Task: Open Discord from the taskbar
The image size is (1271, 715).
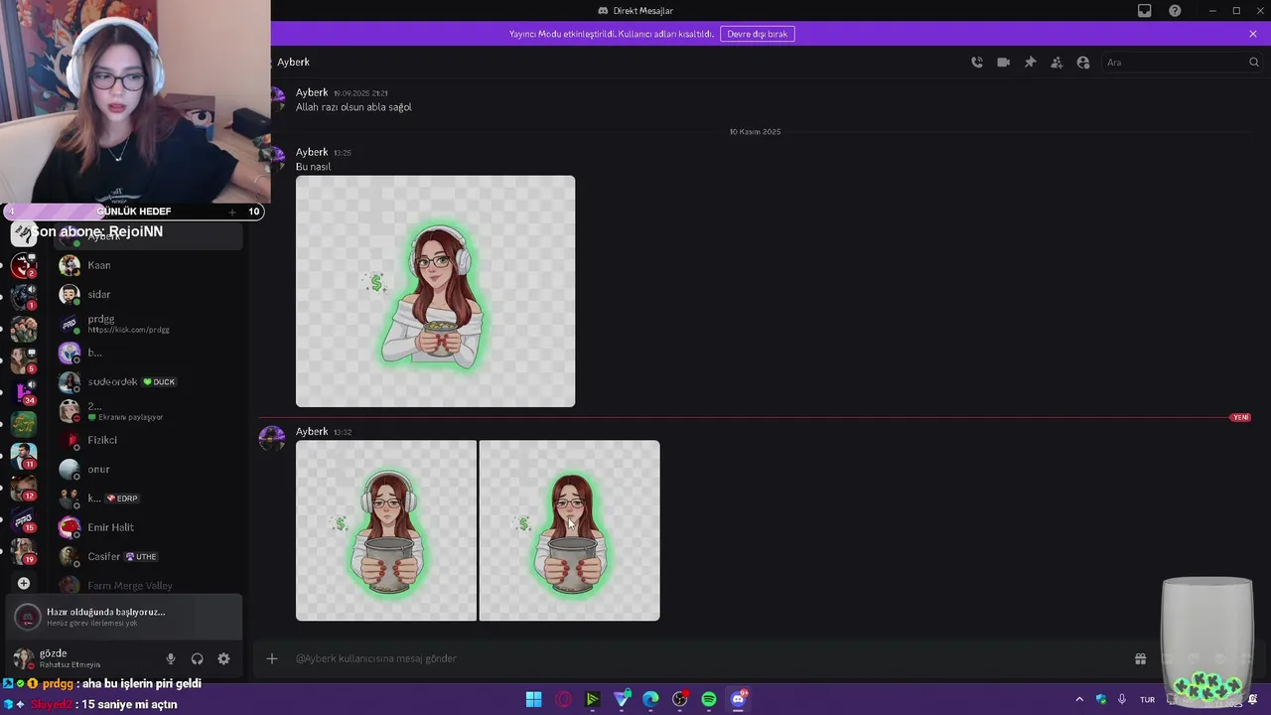Action: (x=739, y=699)
